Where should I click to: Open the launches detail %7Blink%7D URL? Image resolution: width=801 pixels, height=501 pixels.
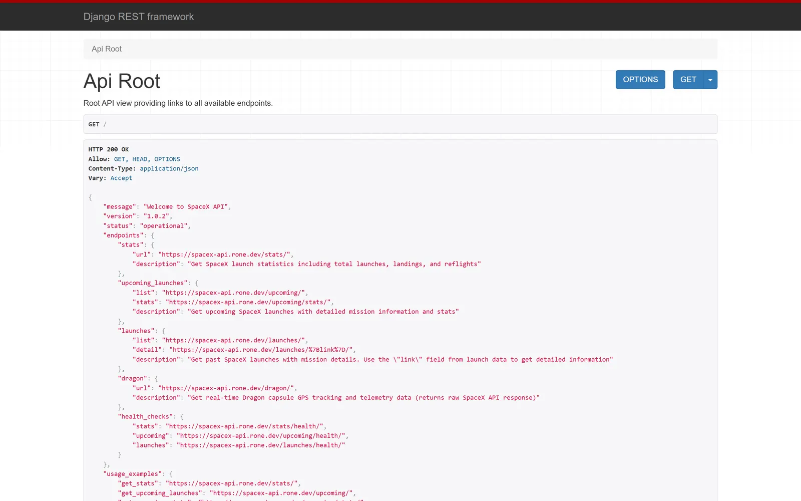pyautogui.click(x=261, y=350)
